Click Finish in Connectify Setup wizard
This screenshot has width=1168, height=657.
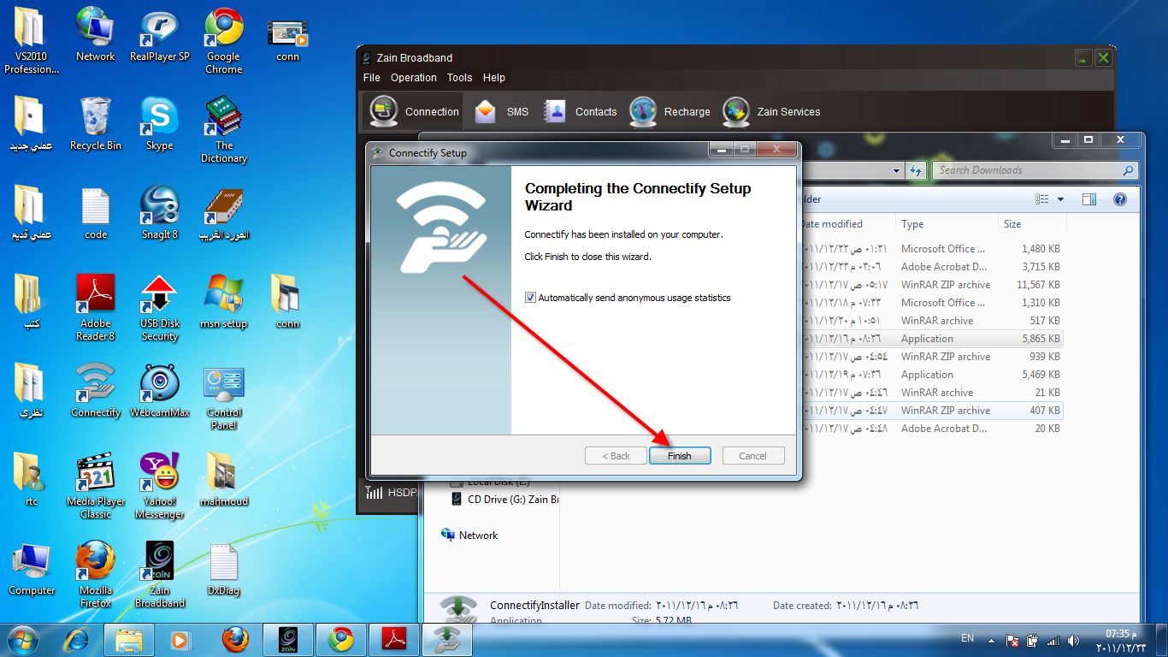680,456
